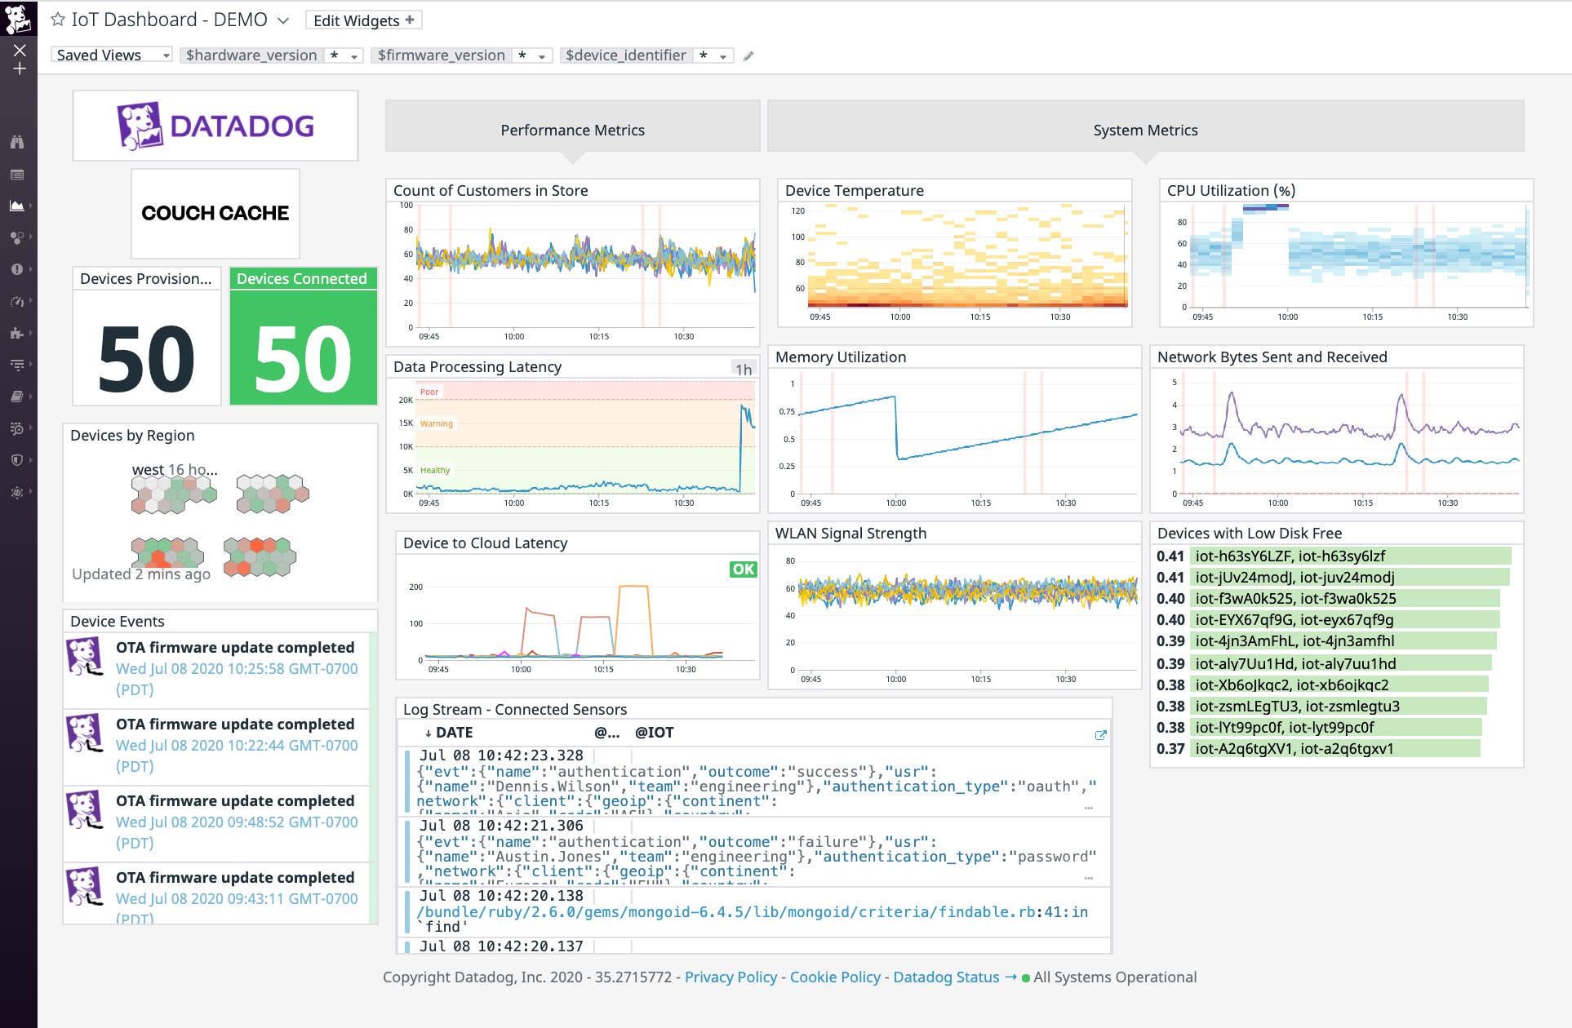Click the Datadog bits logo at top left
This screenshot has height=1028, width=1572.
[16, 18]
